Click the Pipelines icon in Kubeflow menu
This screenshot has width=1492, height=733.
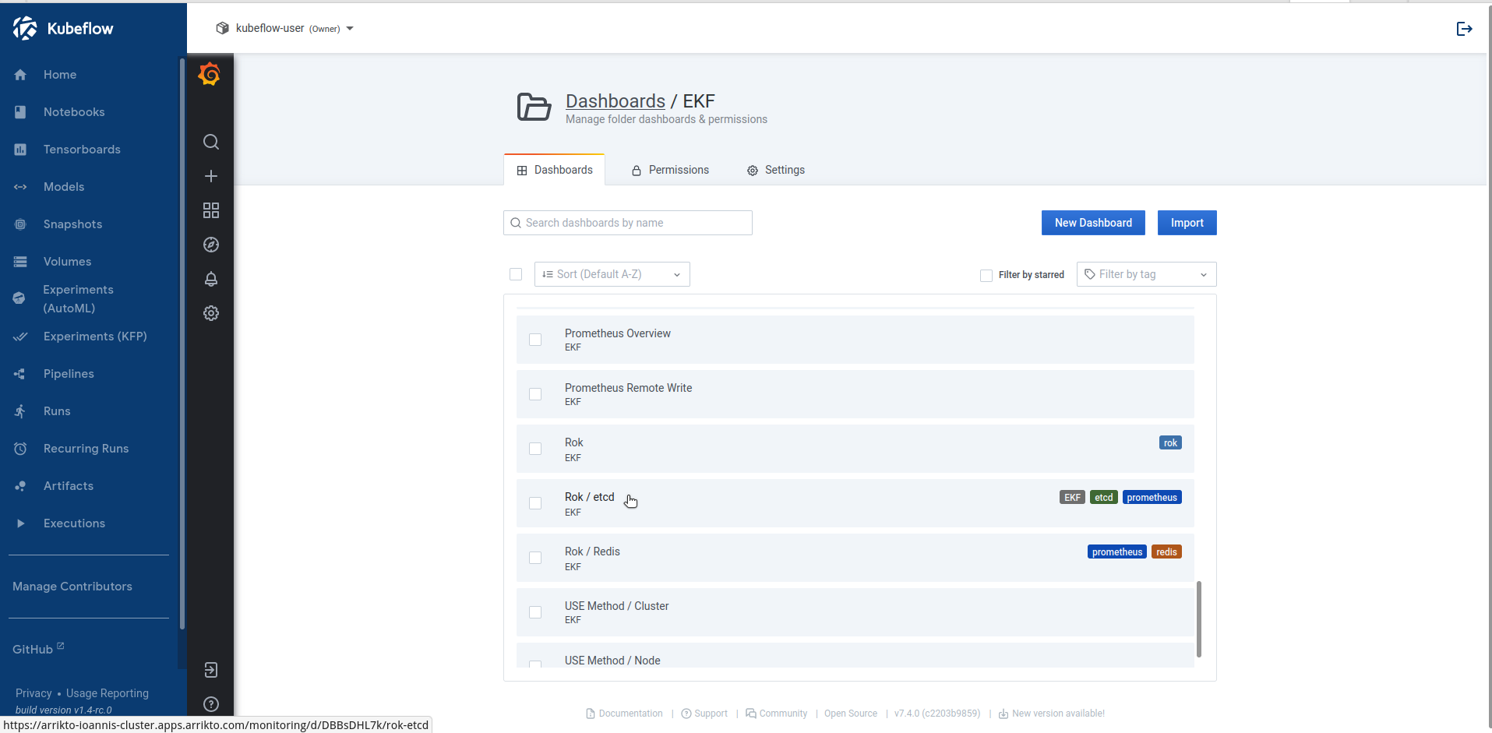coord(20,374)
